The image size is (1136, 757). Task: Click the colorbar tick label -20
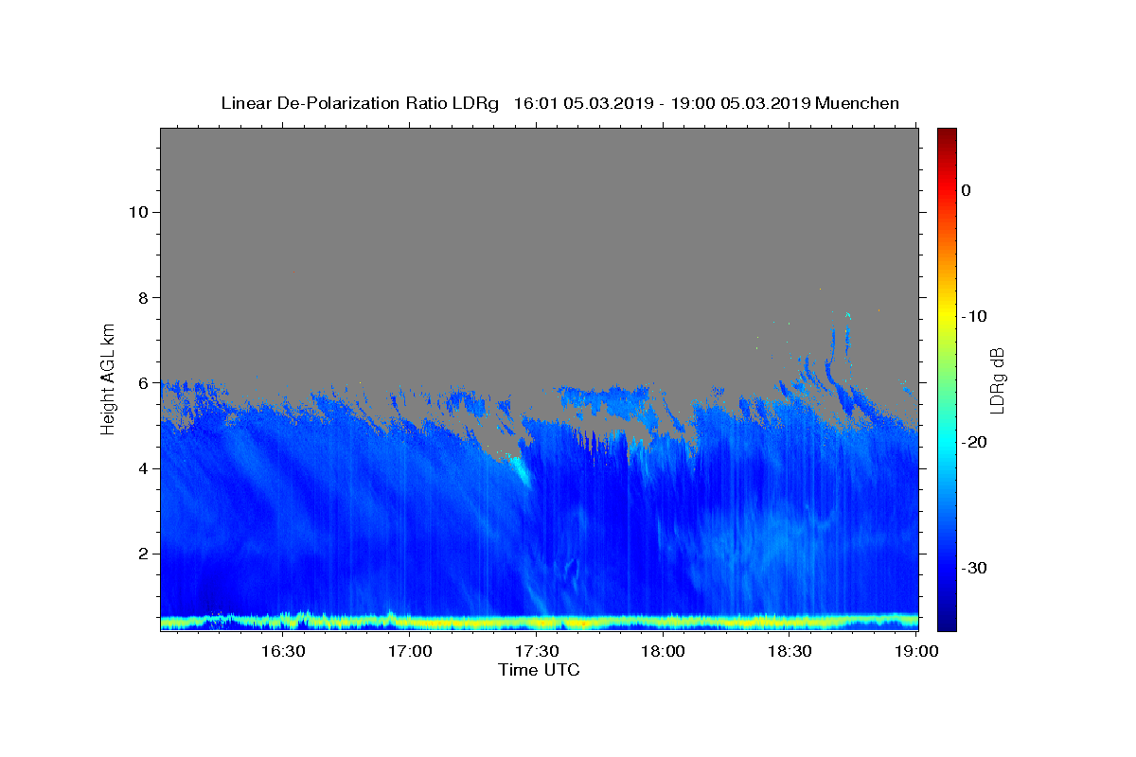tap(974, 442)
